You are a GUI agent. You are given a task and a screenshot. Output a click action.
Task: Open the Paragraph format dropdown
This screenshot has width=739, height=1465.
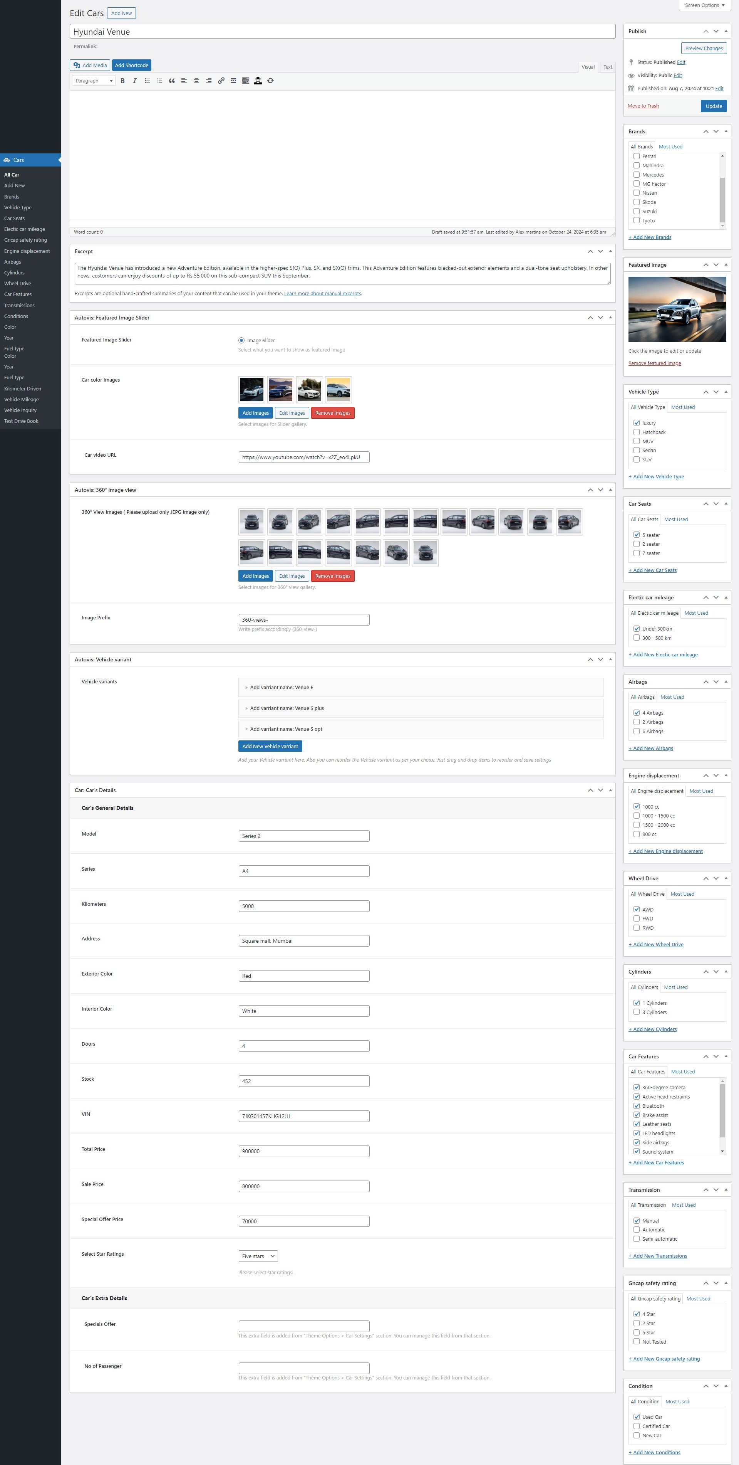(x=94, y=81)
